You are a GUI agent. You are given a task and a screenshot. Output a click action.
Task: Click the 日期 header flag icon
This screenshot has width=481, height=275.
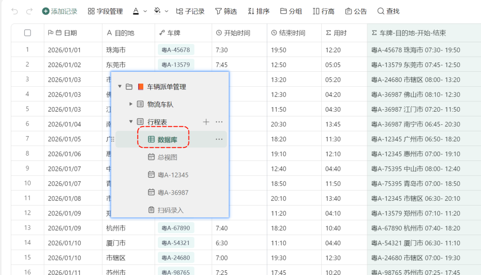(51, 32)
